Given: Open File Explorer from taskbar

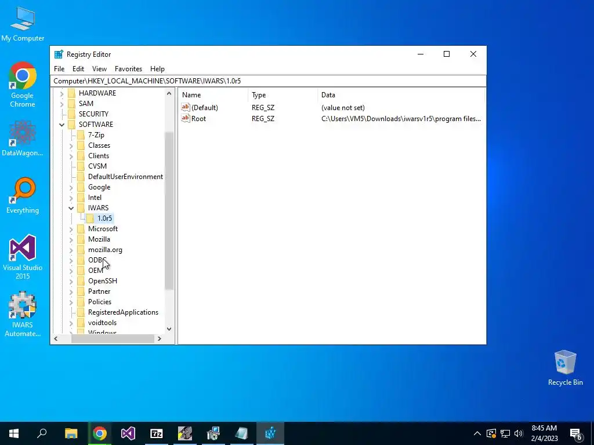Looking at the screenshot, I should [x=71, y=433].
